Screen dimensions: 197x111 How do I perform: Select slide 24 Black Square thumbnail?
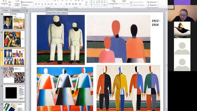coord(14,93)
